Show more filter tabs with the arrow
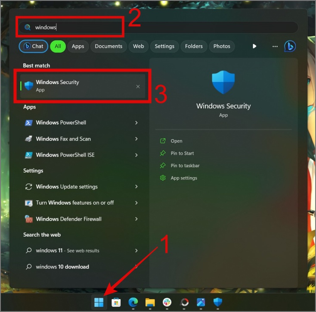The width and height of the screenshot is (316, 312). pyautogui.click(x=254, y=46)
